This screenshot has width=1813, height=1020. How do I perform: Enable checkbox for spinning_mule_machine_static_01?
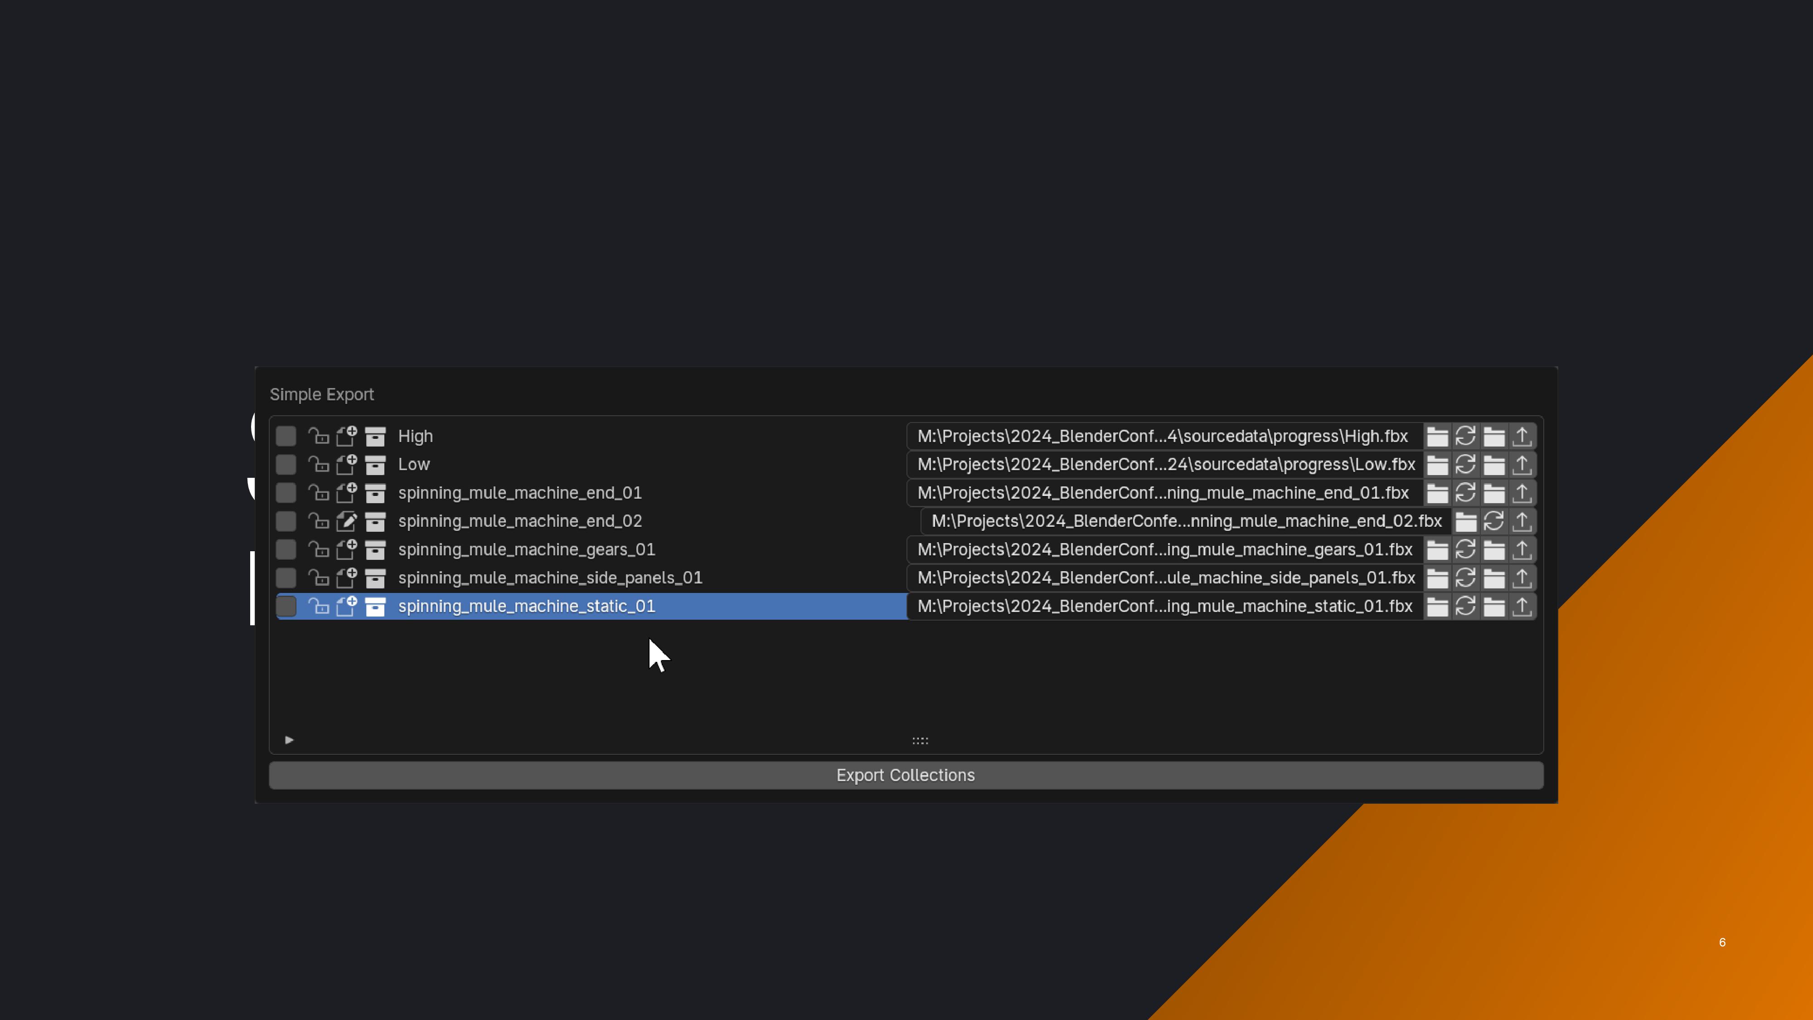pyautogui.click(x=286, y=605)
